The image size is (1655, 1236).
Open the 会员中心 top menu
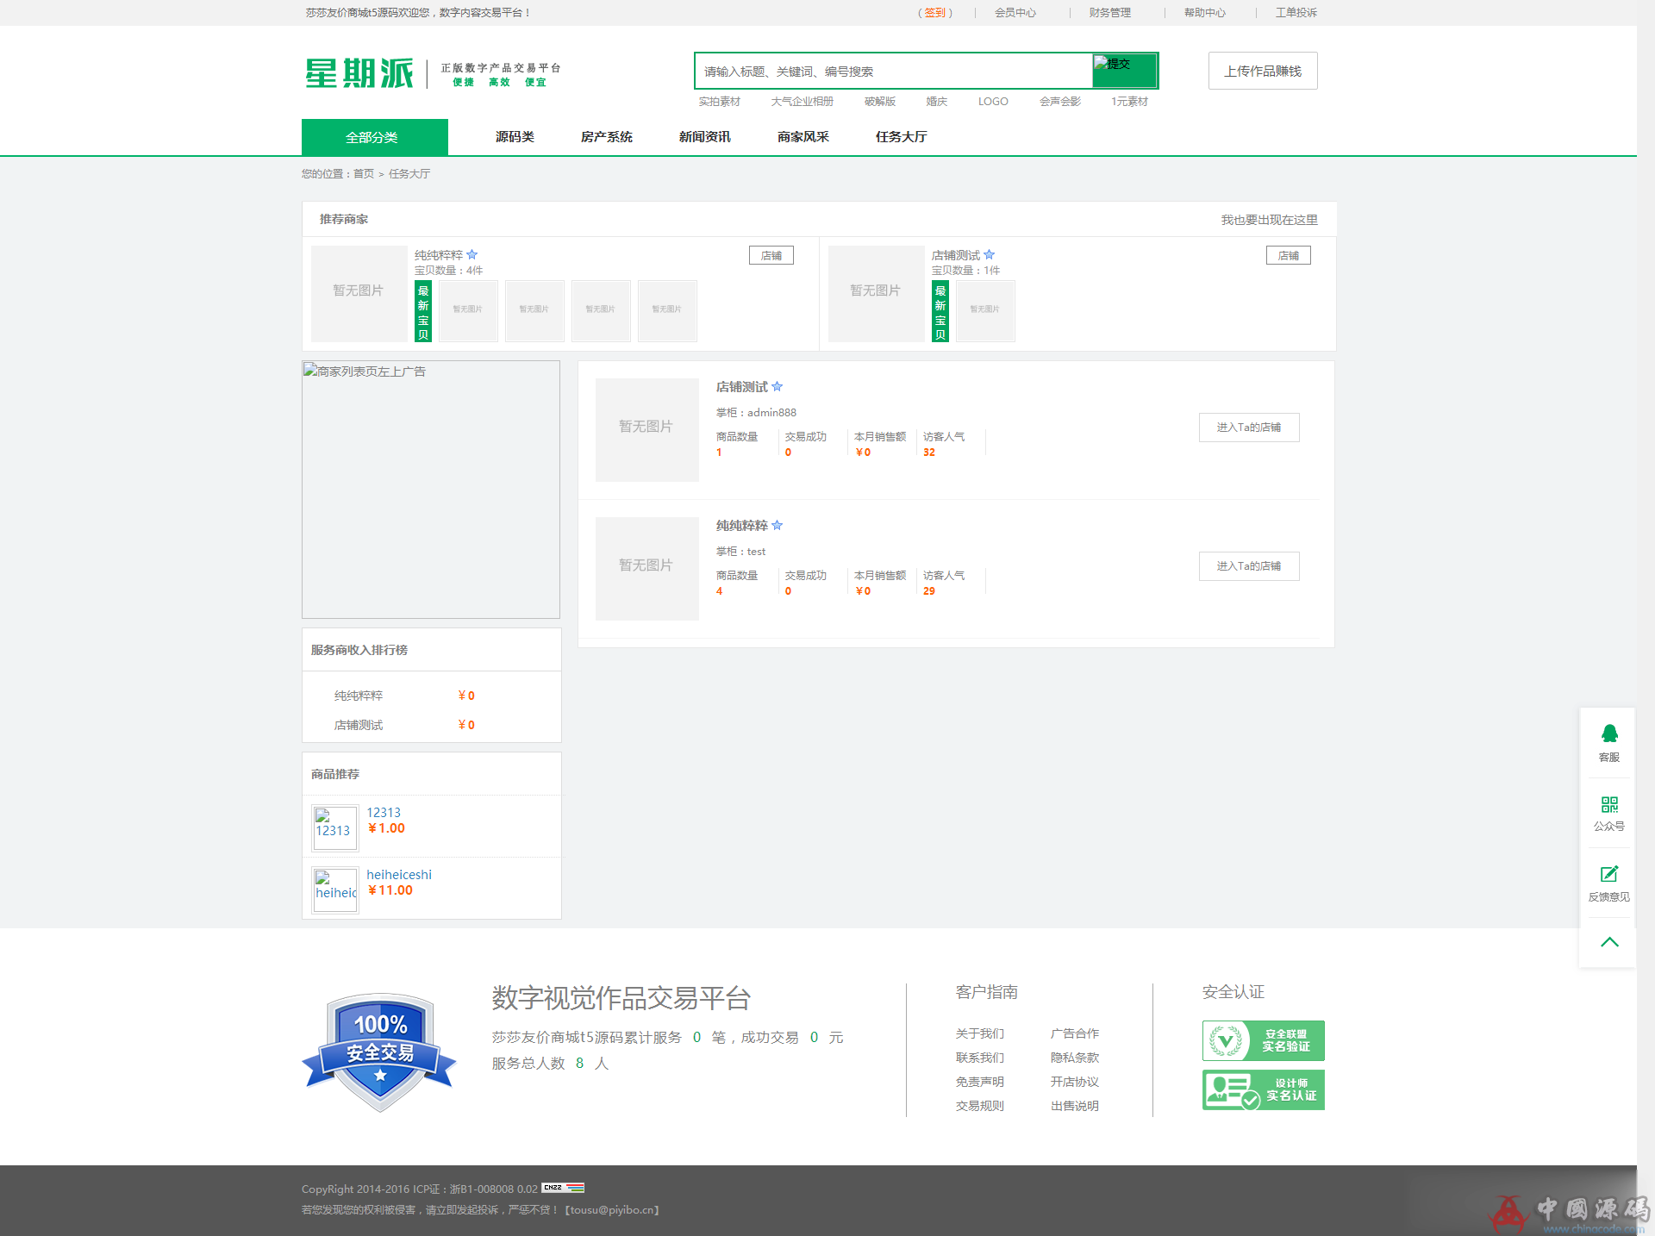click(1015, 13)
